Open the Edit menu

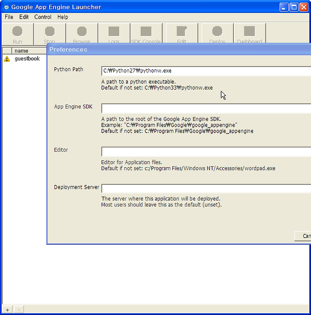pyautogui.click(x=24, y=17)
